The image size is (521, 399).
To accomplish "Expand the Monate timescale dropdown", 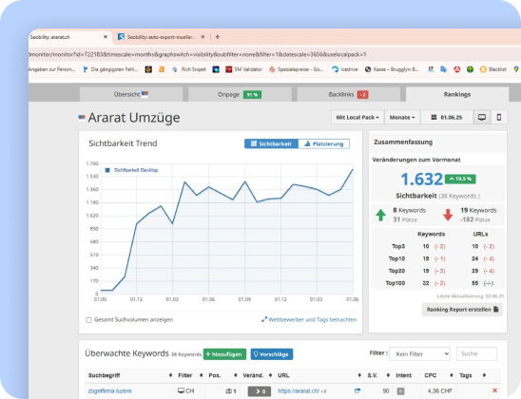I will pyautogui.click(x=402, y=118).
